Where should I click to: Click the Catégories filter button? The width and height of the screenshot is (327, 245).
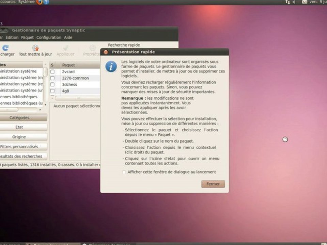(x=24, y=118)
